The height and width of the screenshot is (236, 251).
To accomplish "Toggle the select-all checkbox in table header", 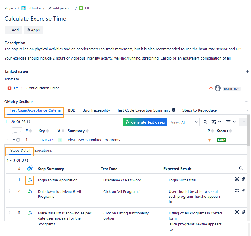I will 16,131.
